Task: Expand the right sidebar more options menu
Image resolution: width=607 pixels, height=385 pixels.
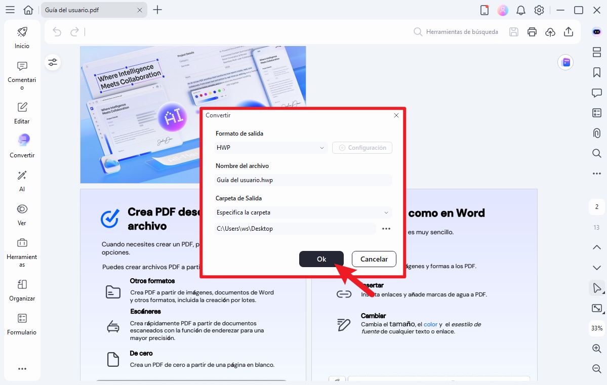Action: coord(596,174)
